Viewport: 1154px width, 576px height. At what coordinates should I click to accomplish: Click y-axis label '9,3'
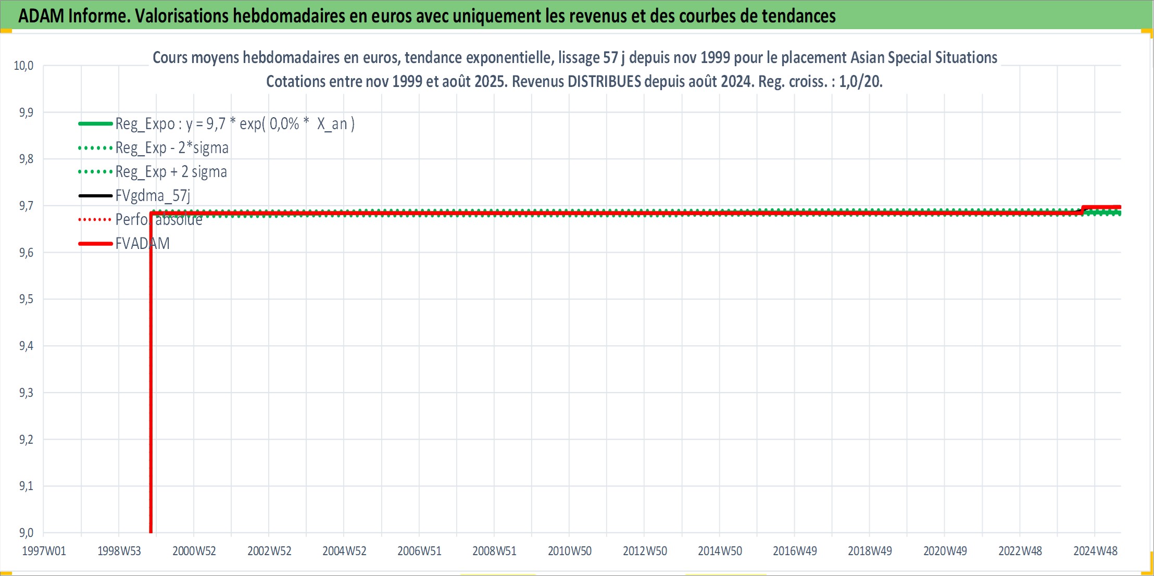pyautogui.click(x=26, y=393)
